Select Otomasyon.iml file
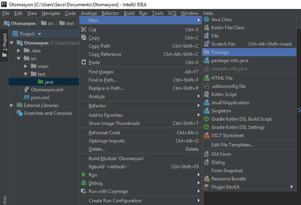This screenshot has width=301, height=205. [44, 90]
